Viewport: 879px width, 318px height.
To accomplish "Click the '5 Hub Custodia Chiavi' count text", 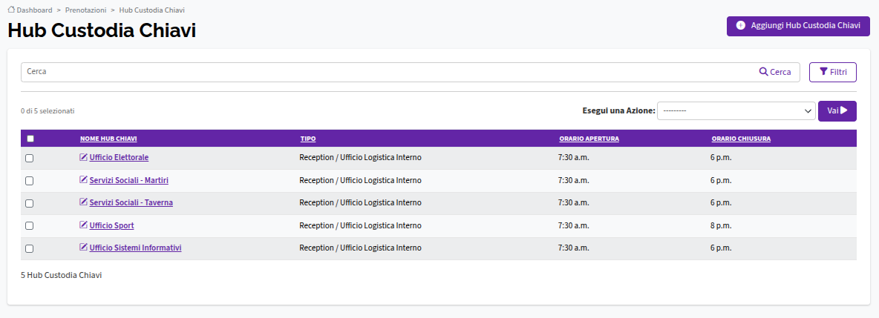I will click(x=62, y=275).
